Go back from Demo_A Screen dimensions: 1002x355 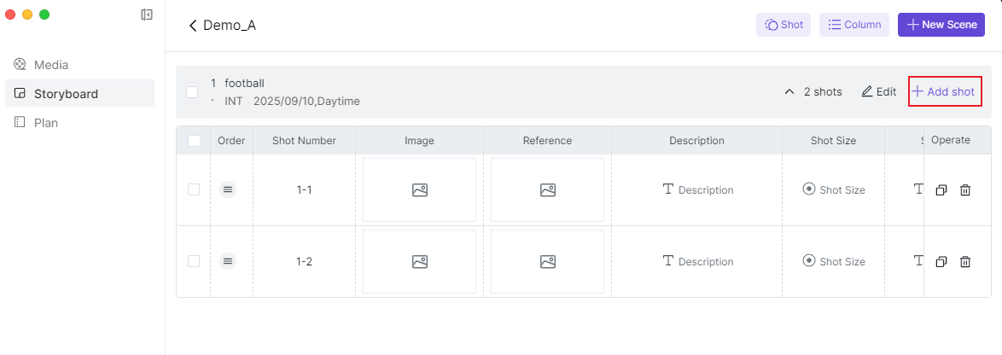click(193, 26)
